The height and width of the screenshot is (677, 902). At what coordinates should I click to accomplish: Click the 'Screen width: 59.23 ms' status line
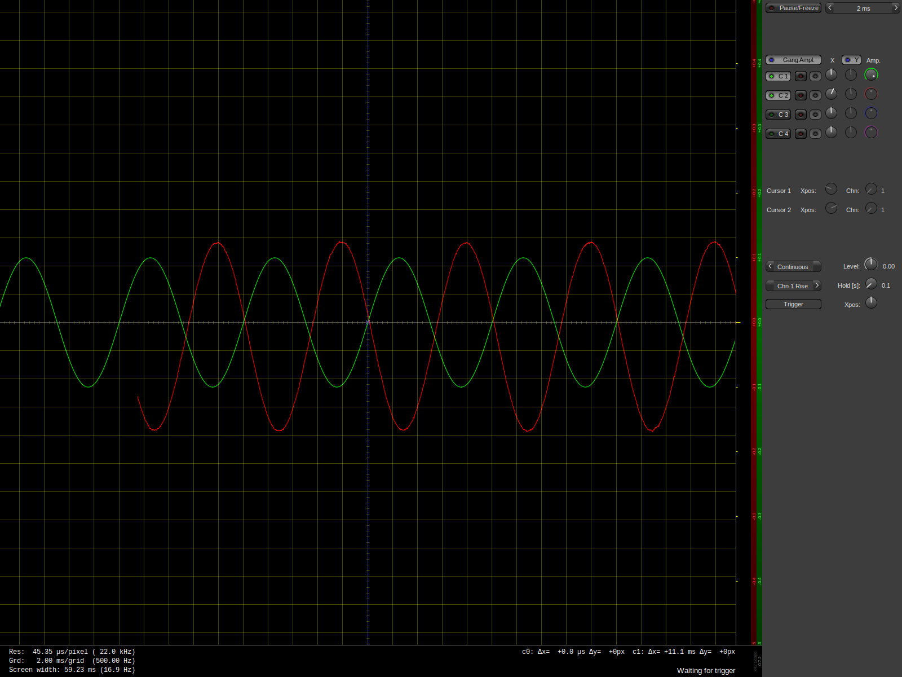(x=72, y=670)
